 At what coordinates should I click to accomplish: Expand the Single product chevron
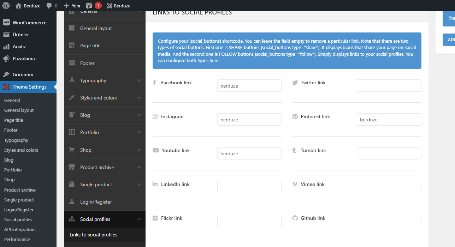tap(139, 185)
